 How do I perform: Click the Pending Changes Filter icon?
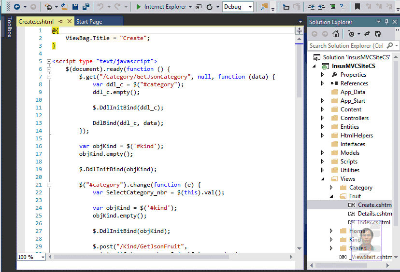click(x=352, y=34)
